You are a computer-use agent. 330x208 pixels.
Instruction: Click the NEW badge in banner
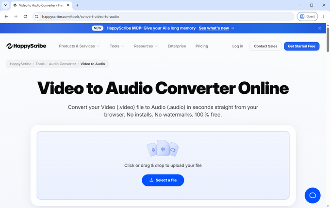pyautogui.click(x=98, y=28)
